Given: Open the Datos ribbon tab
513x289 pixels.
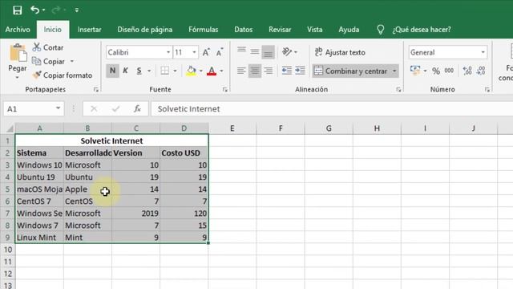Looking at the screenshot, I should 244,30.
